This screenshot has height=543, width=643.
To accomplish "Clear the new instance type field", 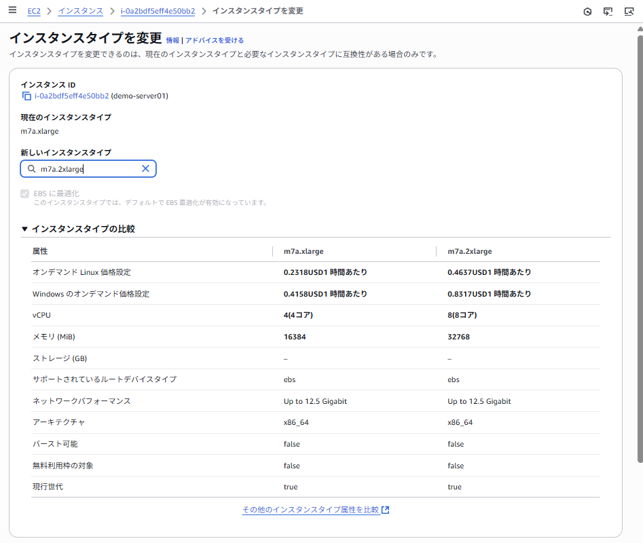I will 145,168.
